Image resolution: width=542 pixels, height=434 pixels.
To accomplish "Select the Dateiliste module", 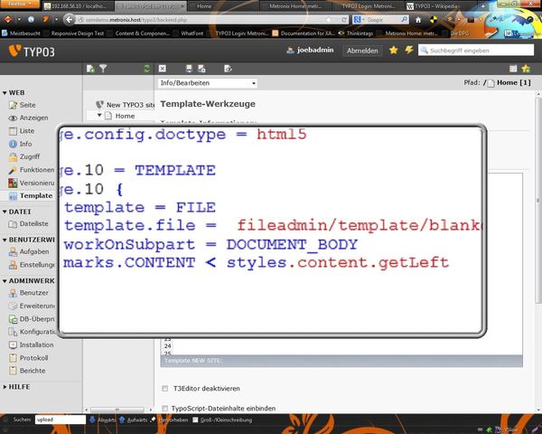I will coord(33,223).
